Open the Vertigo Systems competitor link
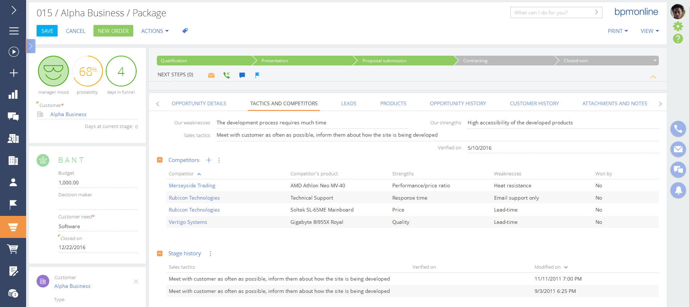 pyautogui.click(x=188, y=222)
